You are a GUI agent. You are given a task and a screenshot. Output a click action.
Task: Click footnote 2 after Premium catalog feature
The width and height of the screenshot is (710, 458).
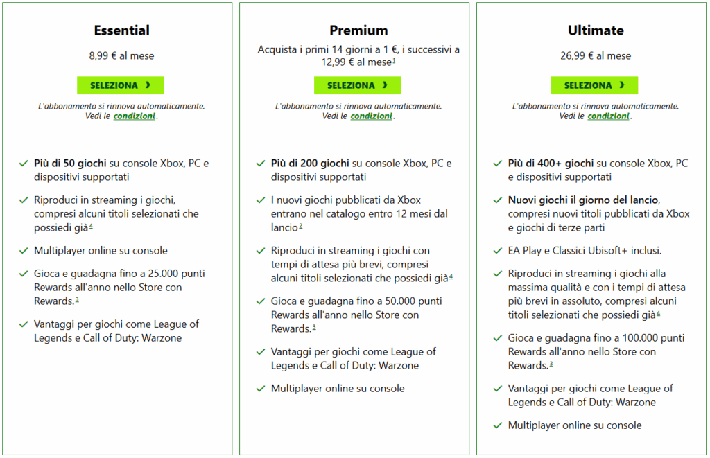301,227
